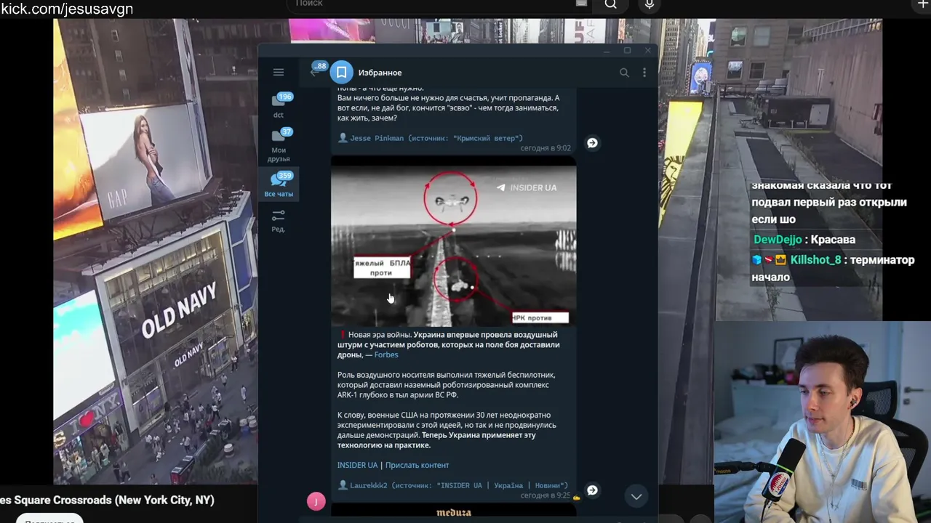931x523 pixels.
Task: Open the meduza image preview
Action: [454, 511]
